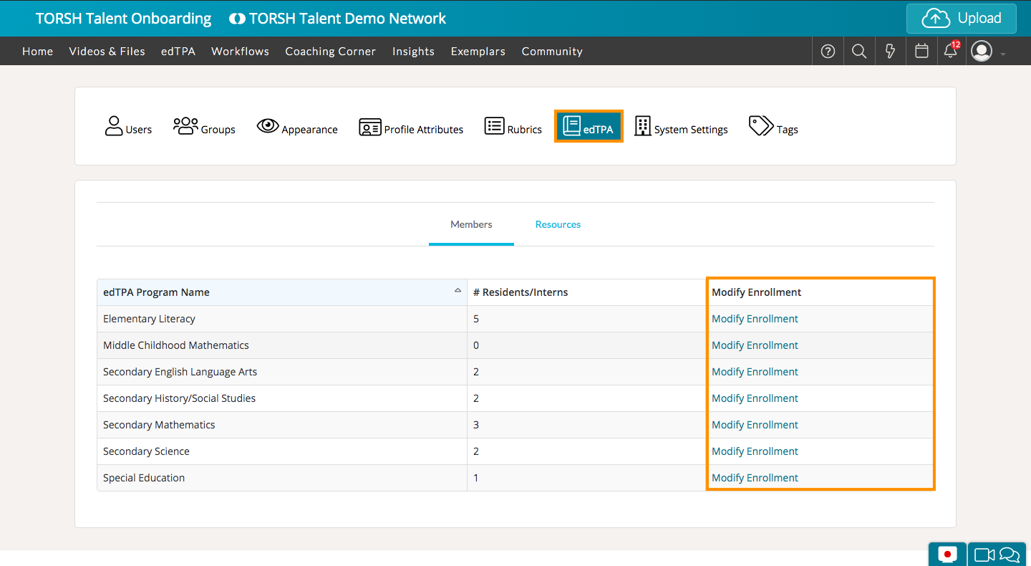Open edTPA in the top navigation bar
Image resolution: width=1031 pixels, height=566 pixels.
(x=178, y=51)
